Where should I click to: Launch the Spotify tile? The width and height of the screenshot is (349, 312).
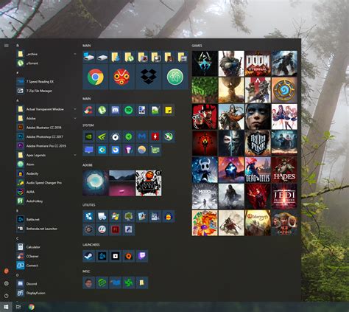129,110
